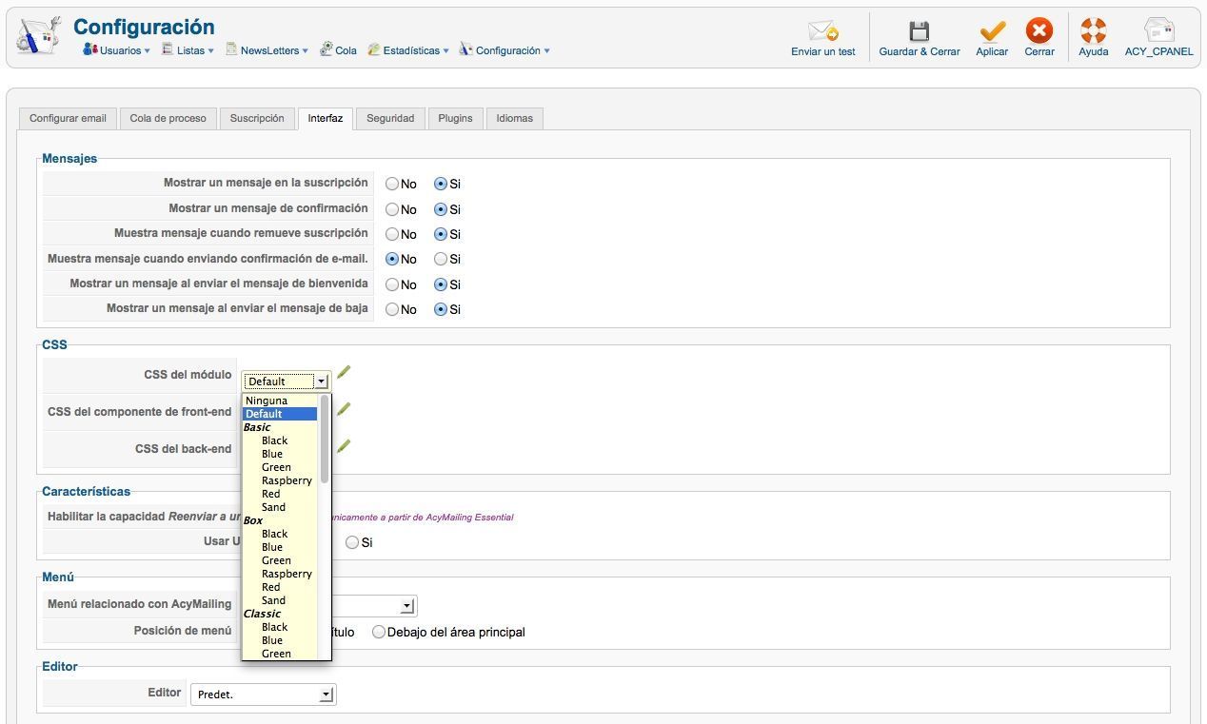Select Si for Muestra mensaje cuando remueve suscripción
Viewport: 1207px width, 724px height.
point(441,234)
